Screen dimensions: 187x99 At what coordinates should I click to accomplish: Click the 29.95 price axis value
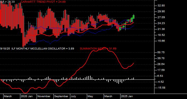click(161, 12)
